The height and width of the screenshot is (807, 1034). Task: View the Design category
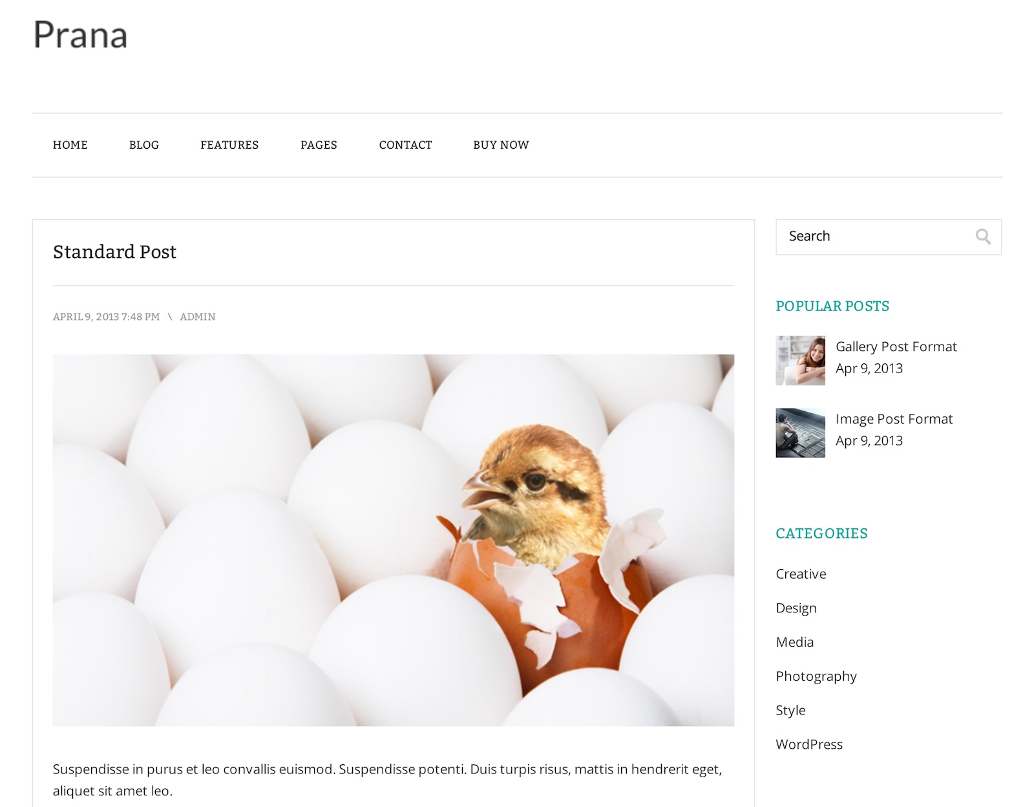point(796,608)
